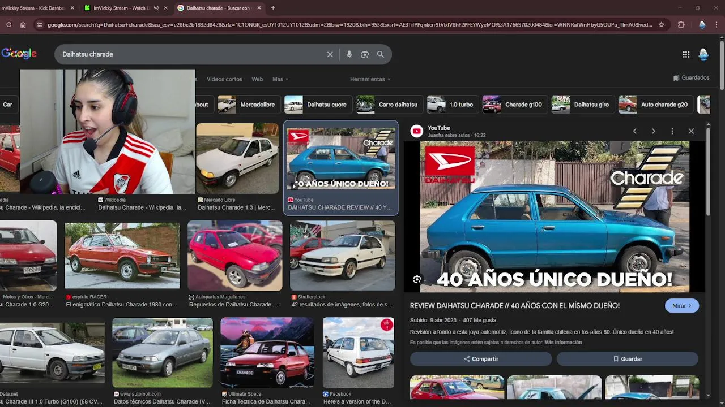Open the REVIEW DAIHATSU CHARADE title link
725x407 pixels.
pyautogui.click(x=515, y=306)
